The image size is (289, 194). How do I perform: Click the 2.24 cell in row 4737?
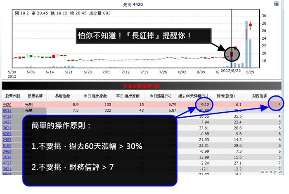coord(205,163)
